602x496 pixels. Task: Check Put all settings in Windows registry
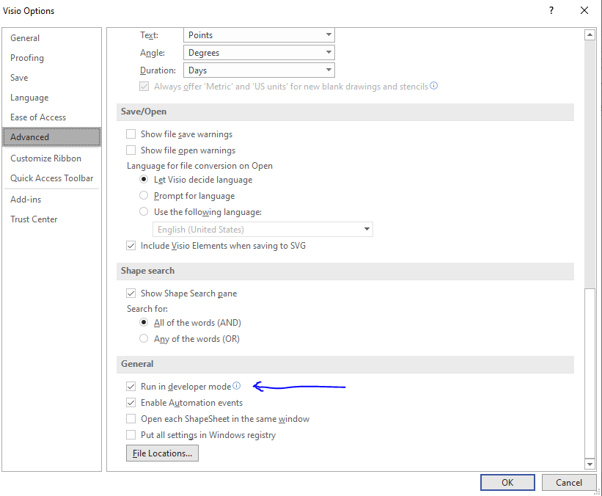(x=131, y=434)
